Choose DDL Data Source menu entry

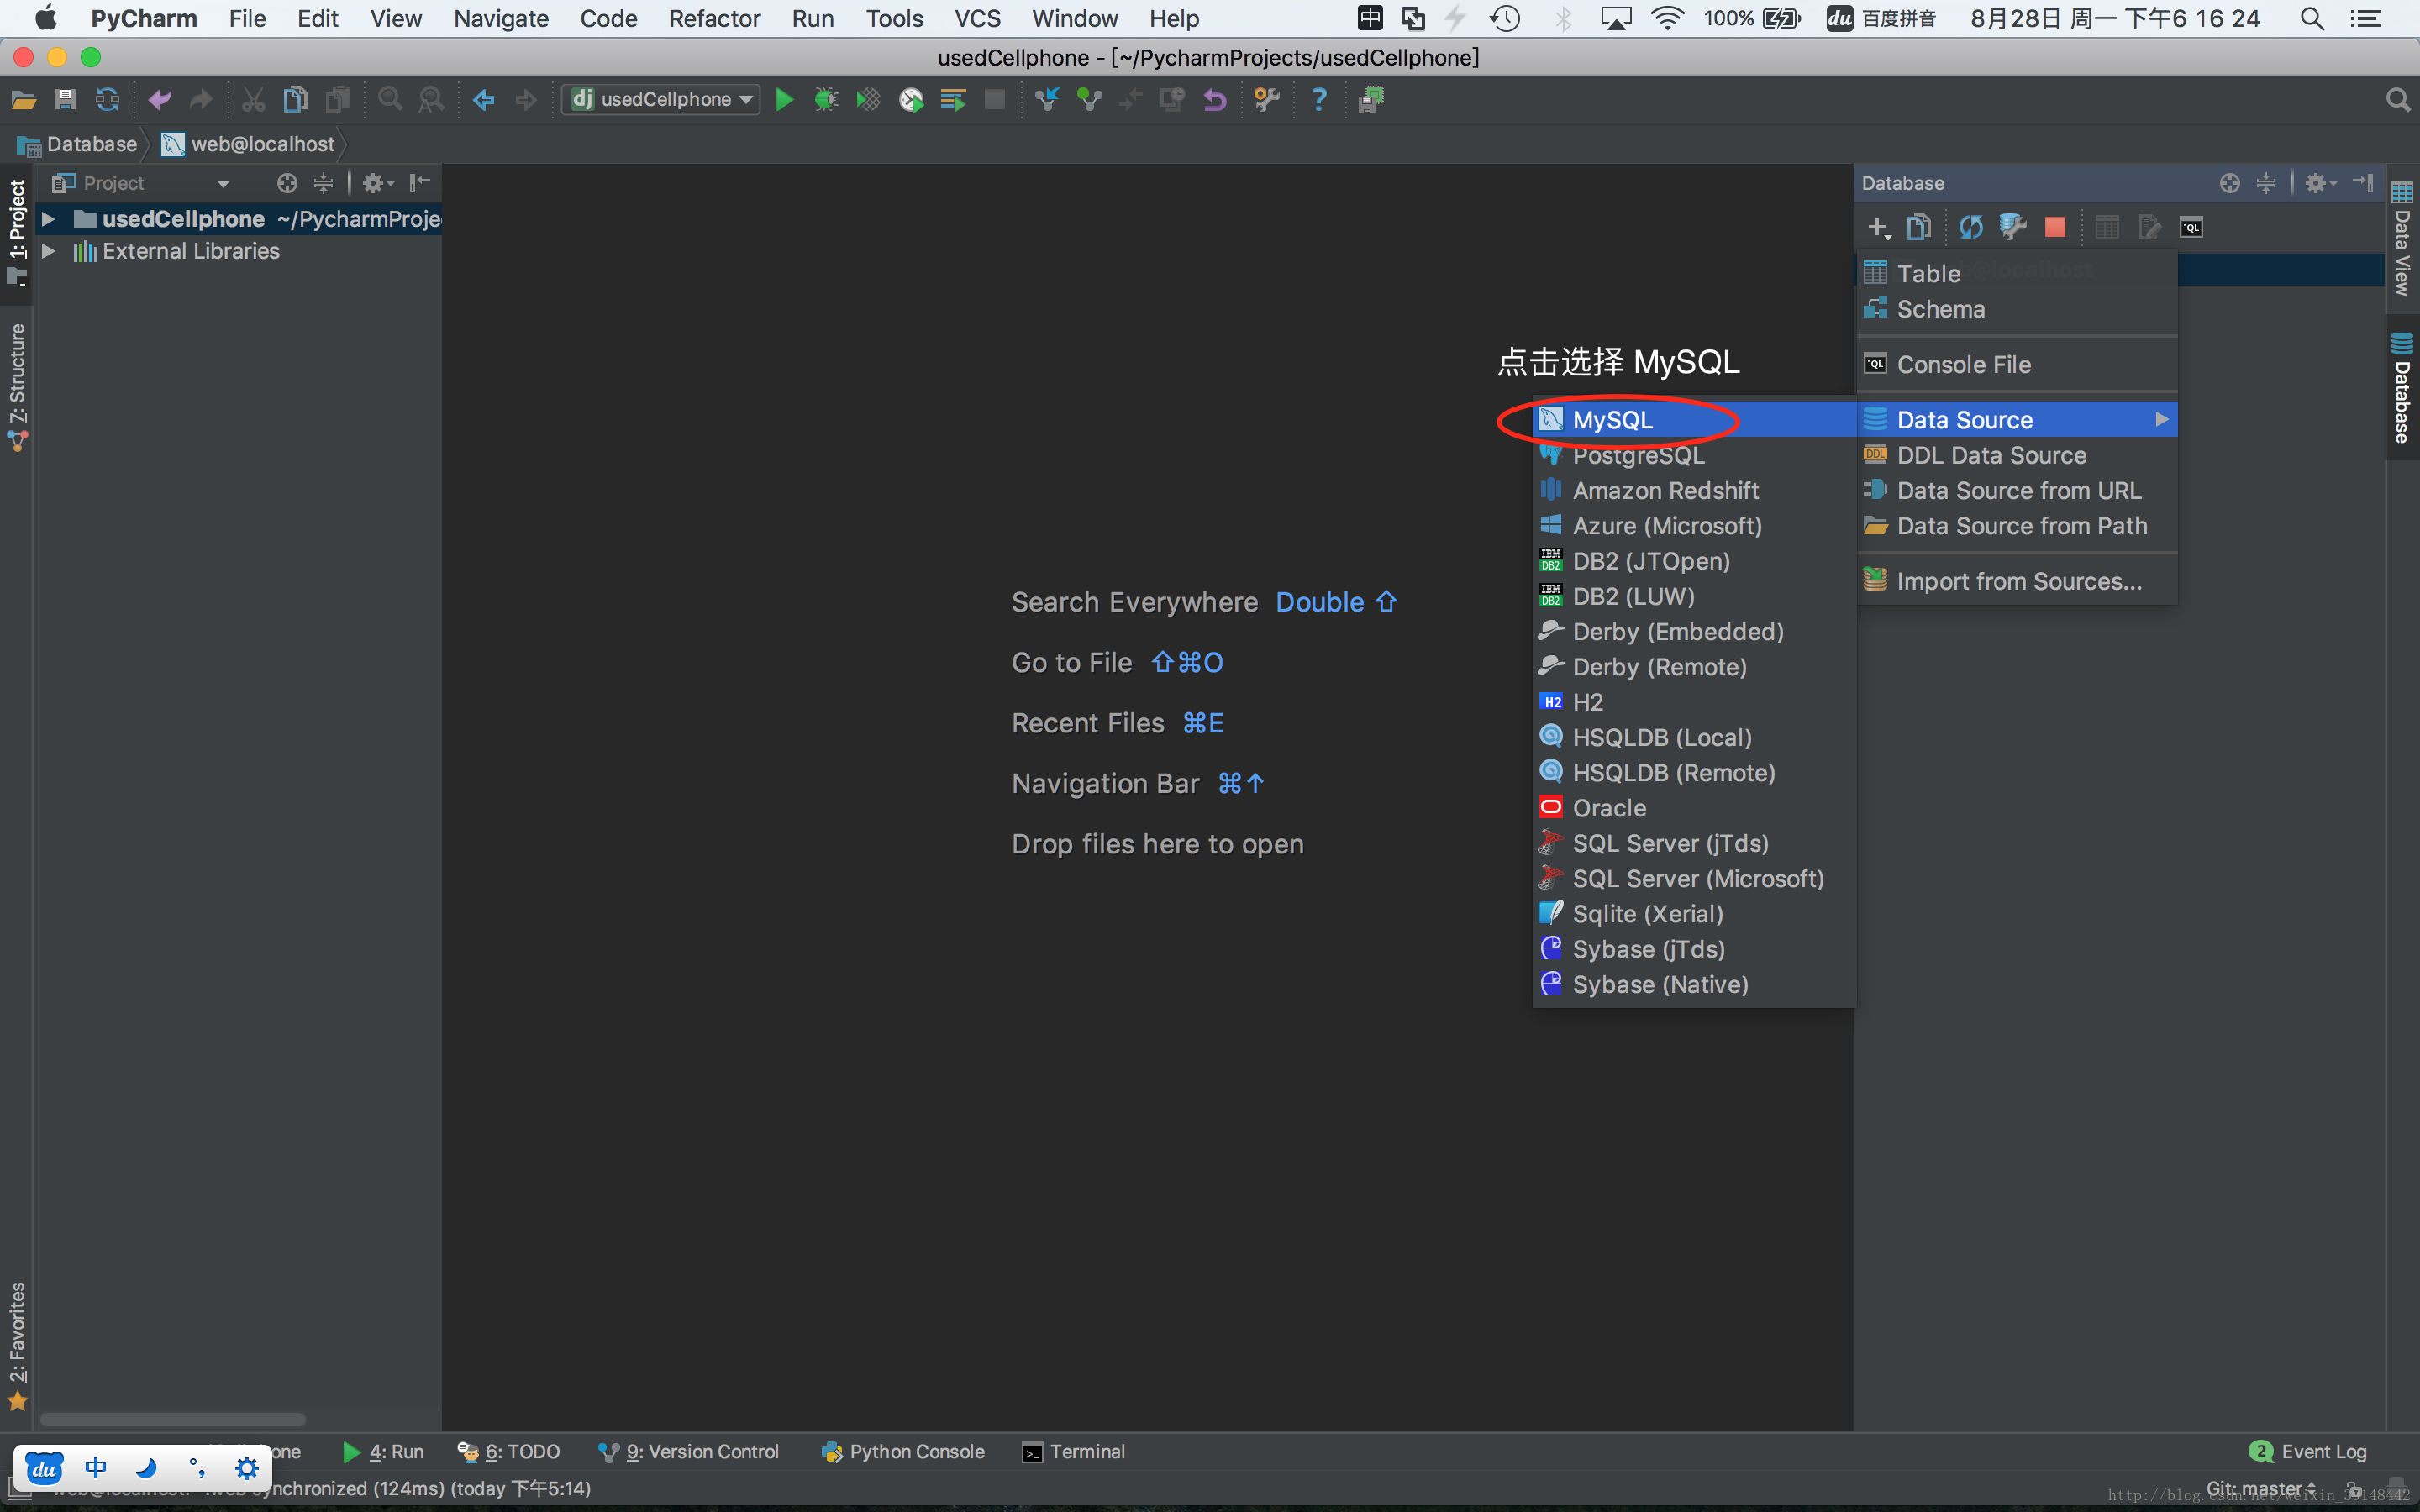pyautogui.click(x=2017, y=455)
